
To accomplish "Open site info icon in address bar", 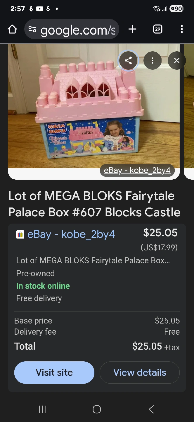I will tap(32, 29).
